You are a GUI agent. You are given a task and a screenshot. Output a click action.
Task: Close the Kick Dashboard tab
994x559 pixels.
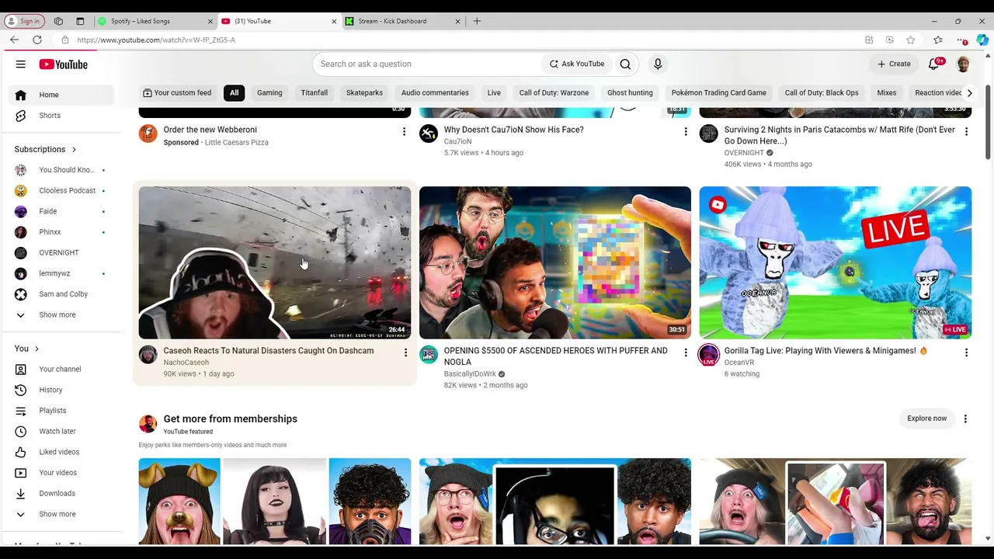tap(457, 21)
